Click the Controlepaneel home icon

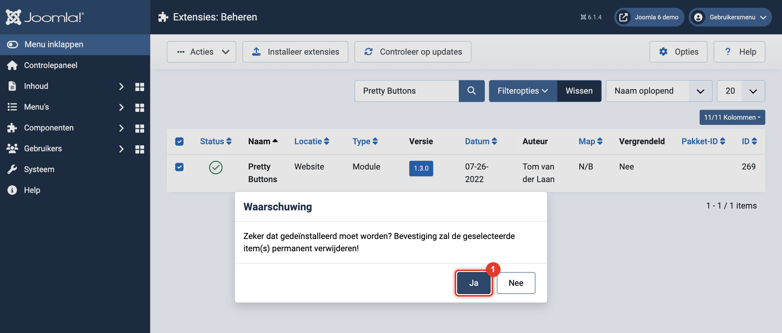pos(12,65)
